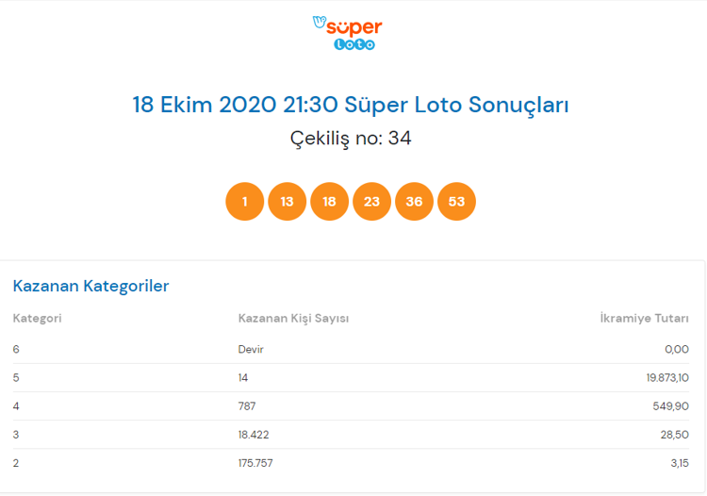This screenshot has height=496, width=707.
Task: Click the number 53 lottery ball
Action: (x=456, y=202)
